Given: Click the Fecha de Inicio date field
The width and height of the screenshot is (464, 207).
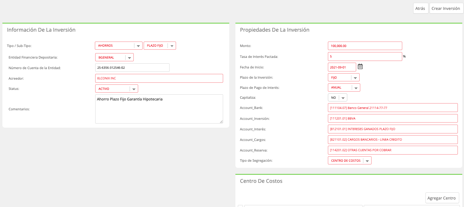Looking at the screenshot, I should click(342, 67).
